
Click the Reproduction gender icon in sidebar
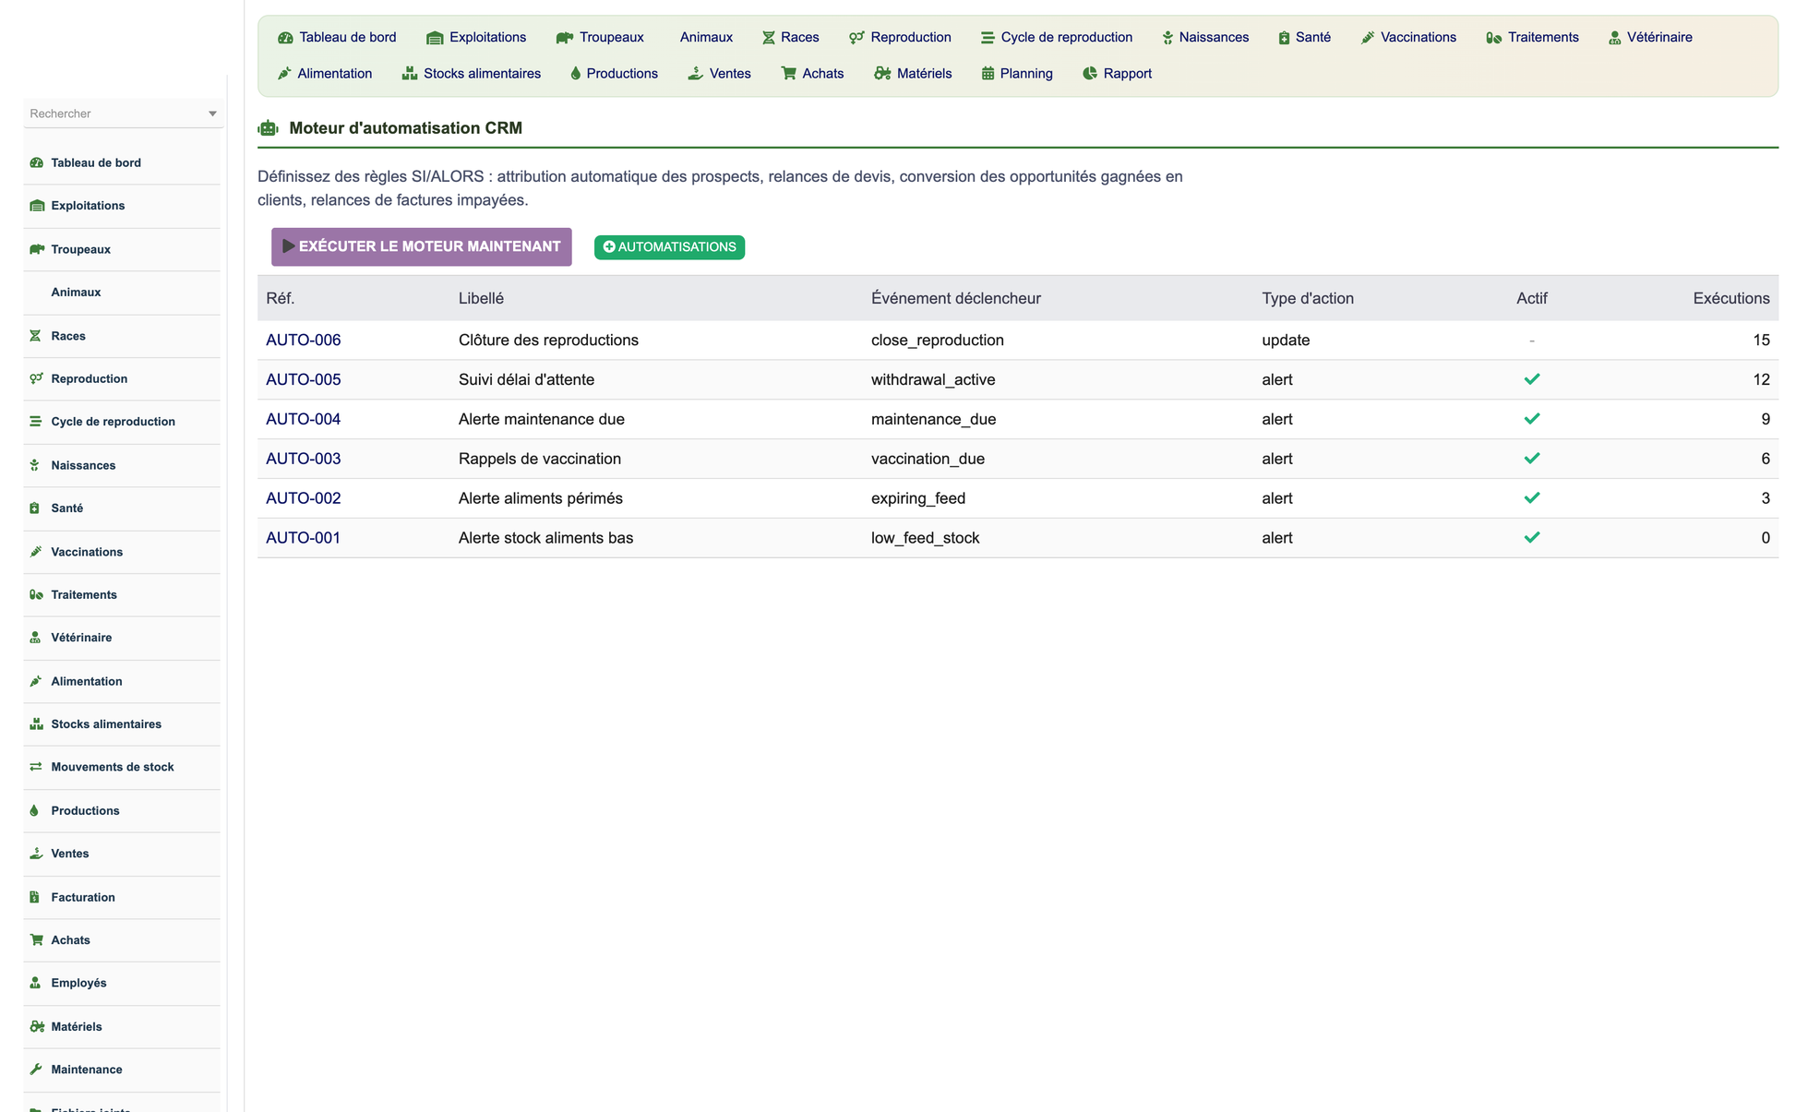point(36,378)
